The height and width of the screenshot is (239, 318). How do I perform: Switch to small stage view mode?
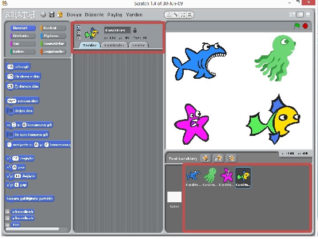(292, 15)
